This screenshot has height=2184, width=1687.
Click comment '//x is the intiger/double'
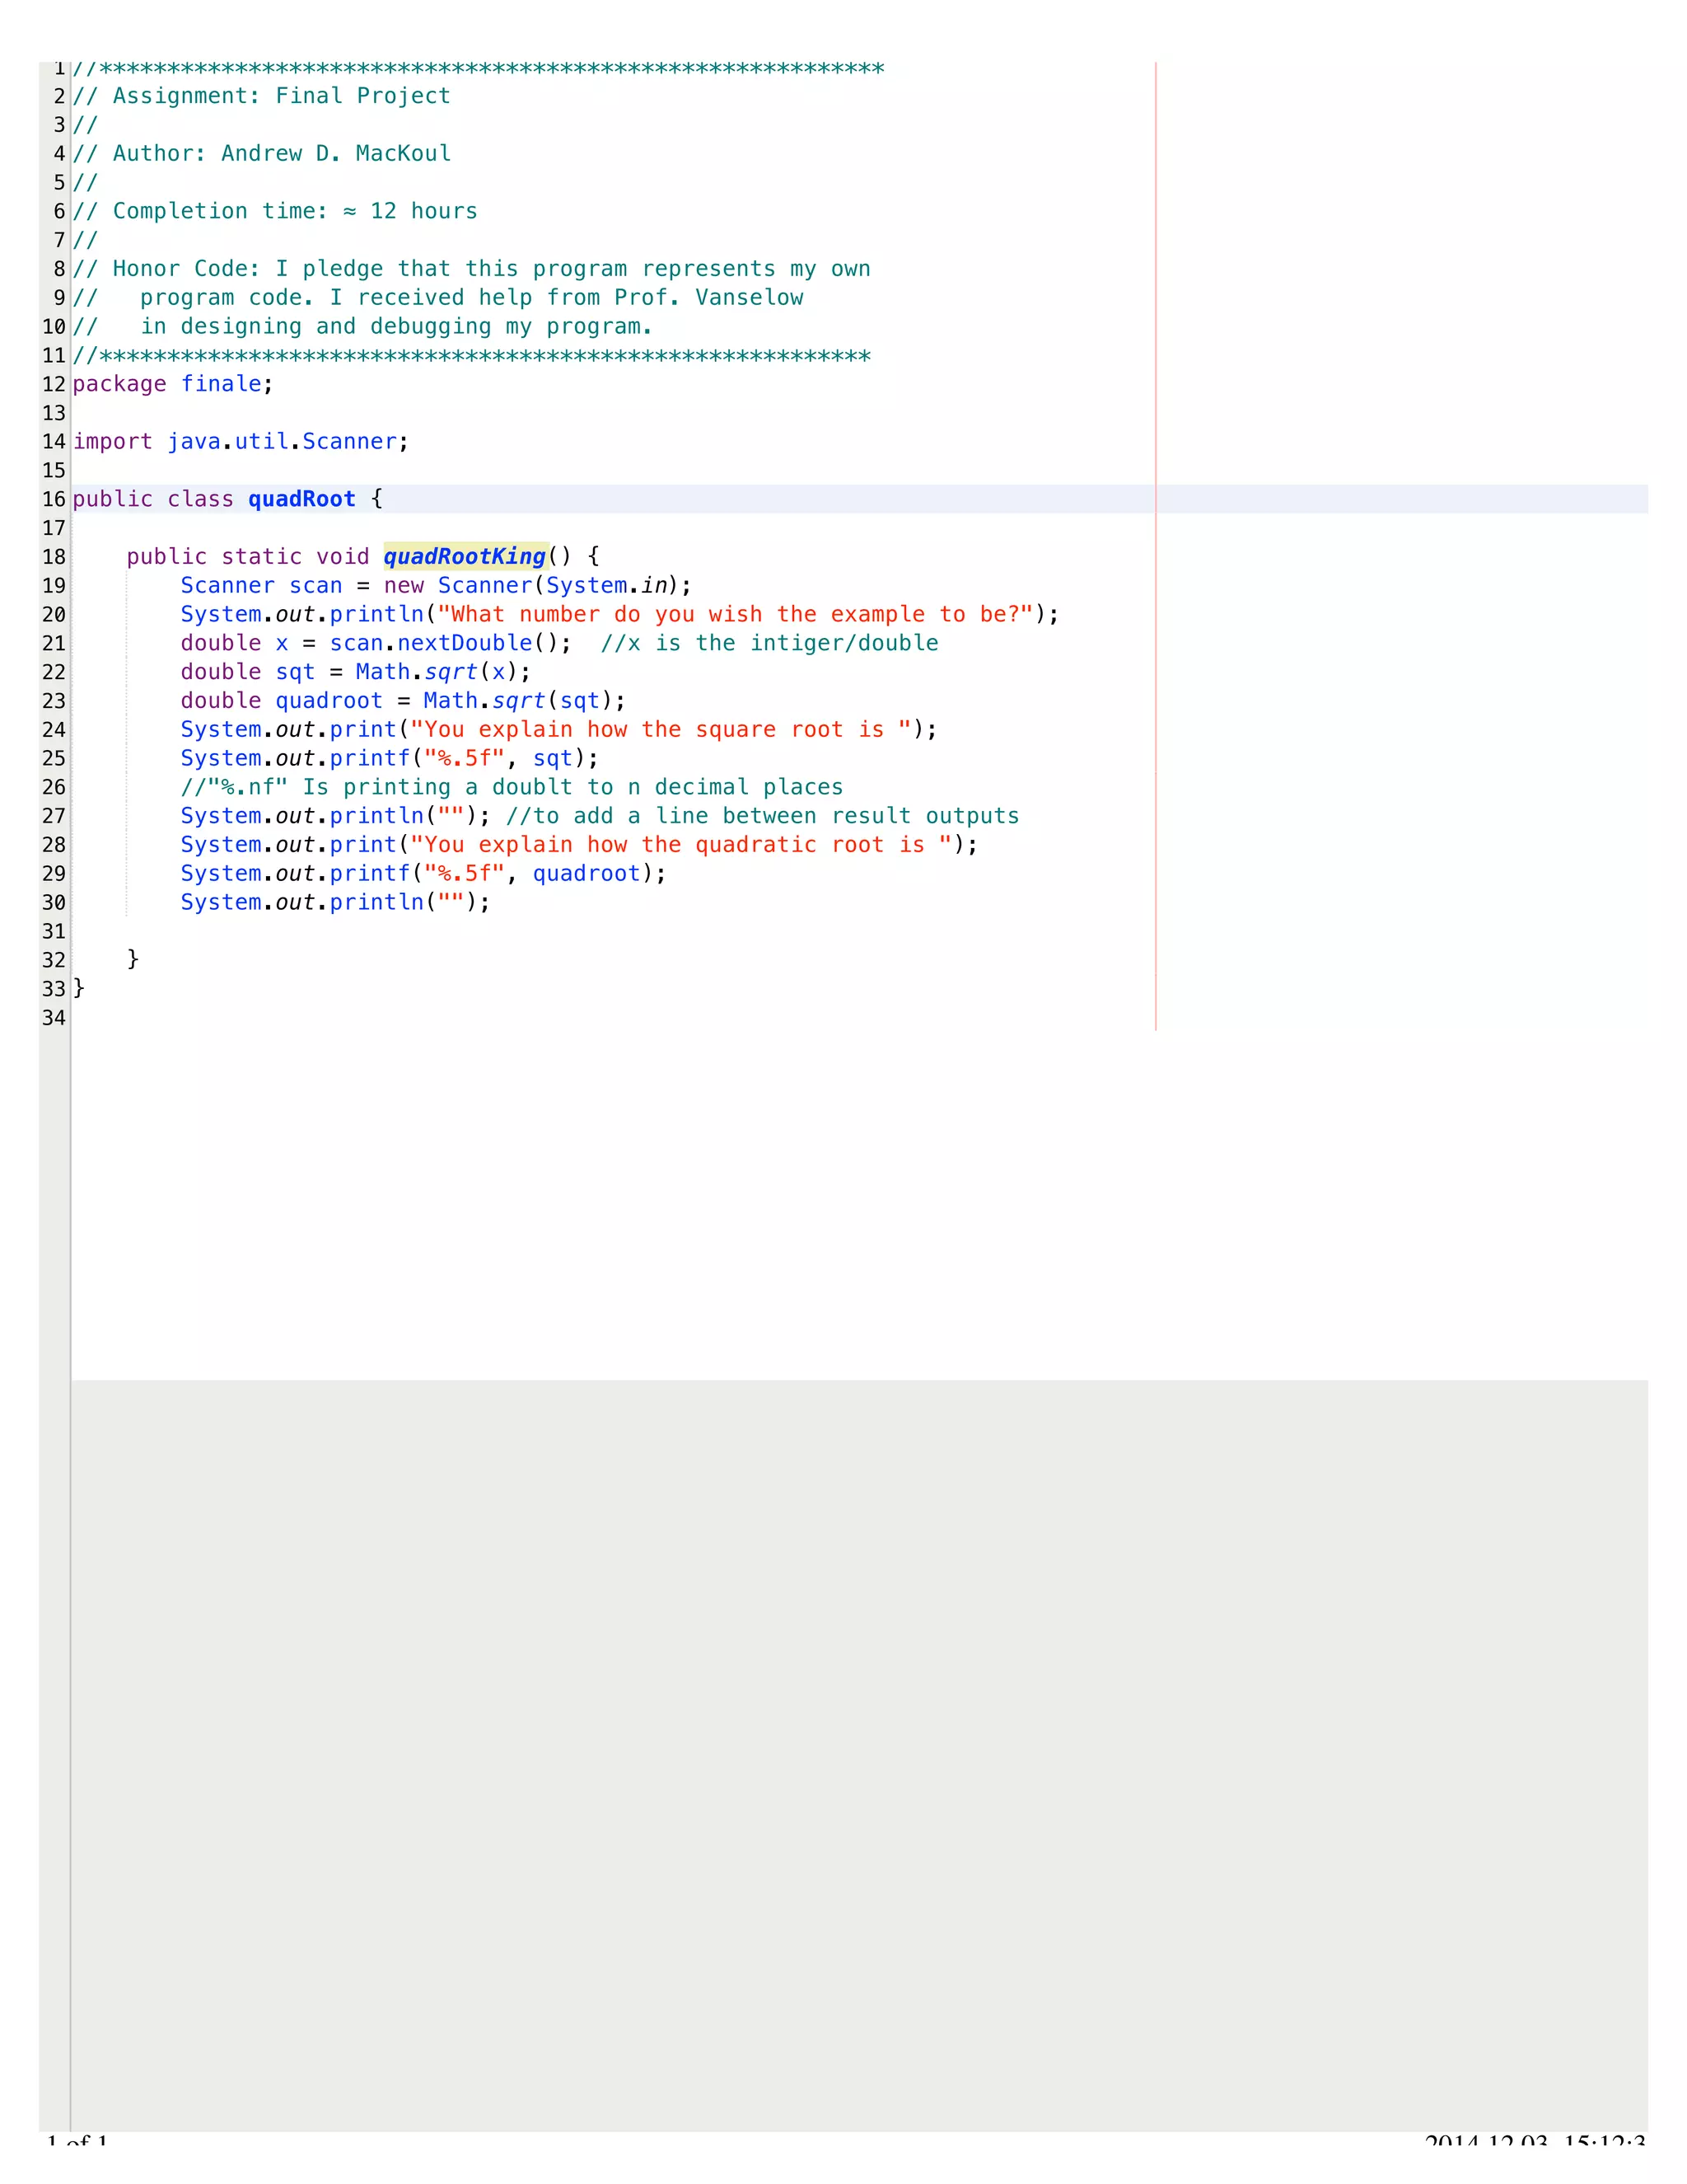pos(769,643)
